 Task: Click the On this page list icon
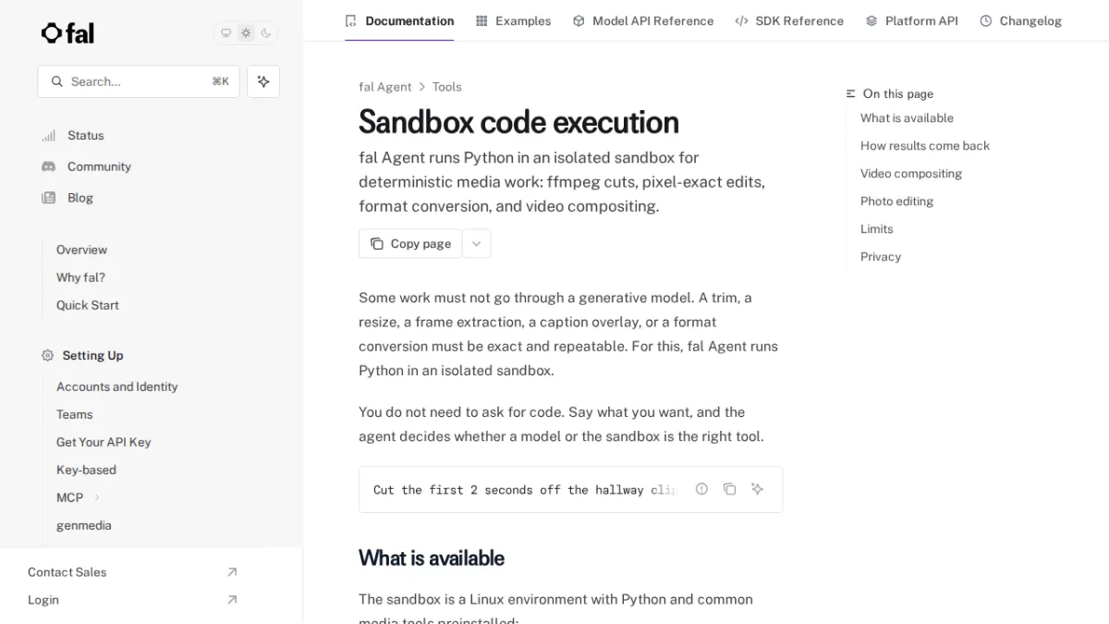(851, 94)
